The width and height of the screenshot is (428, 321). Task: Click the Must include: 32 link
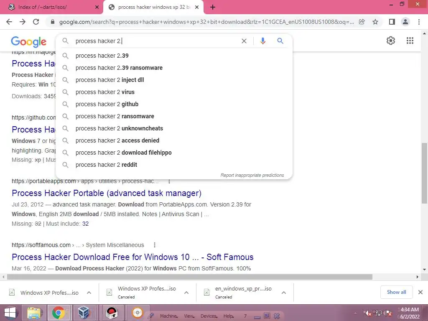click(85, 224)
